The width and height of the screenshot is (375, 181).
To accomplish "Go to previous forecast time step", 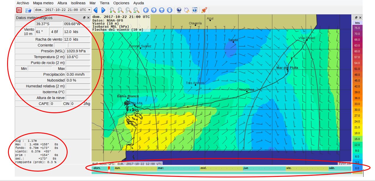I will coord(95,10).
